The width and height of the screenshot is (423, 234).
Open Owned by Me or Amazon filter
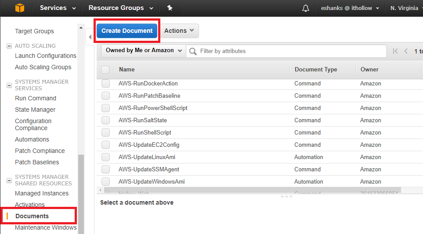click(x=144, y=51)
